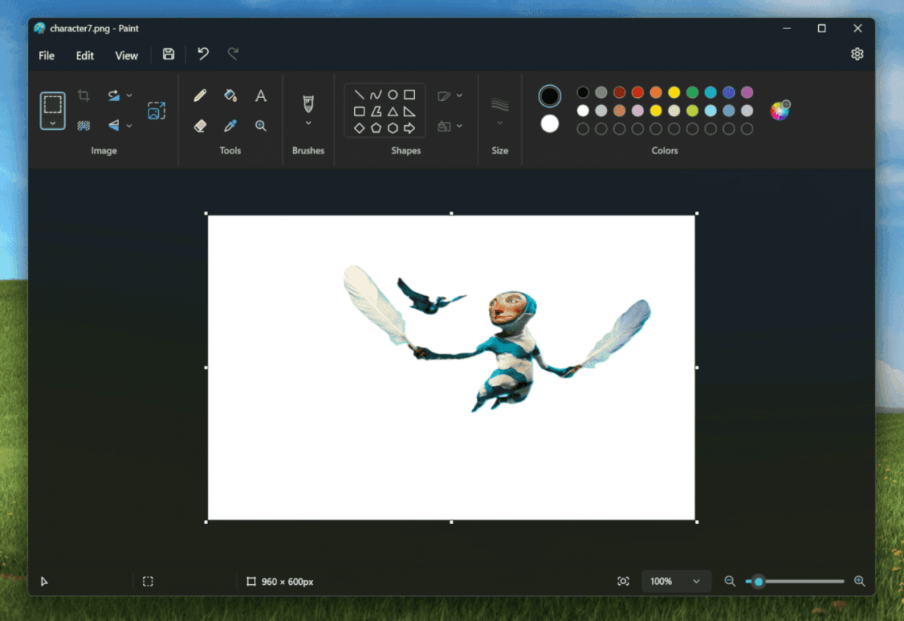Screen dimensions: 904x621
Task: Expand the selection tool dropdown
Action: coord(53,123)
